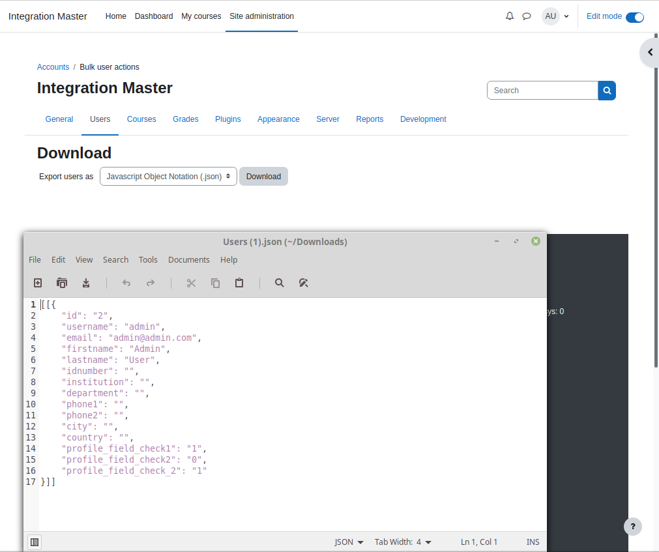Submit search with magnifier button
The height and width of the screenshot is (552, 659).
607,91
